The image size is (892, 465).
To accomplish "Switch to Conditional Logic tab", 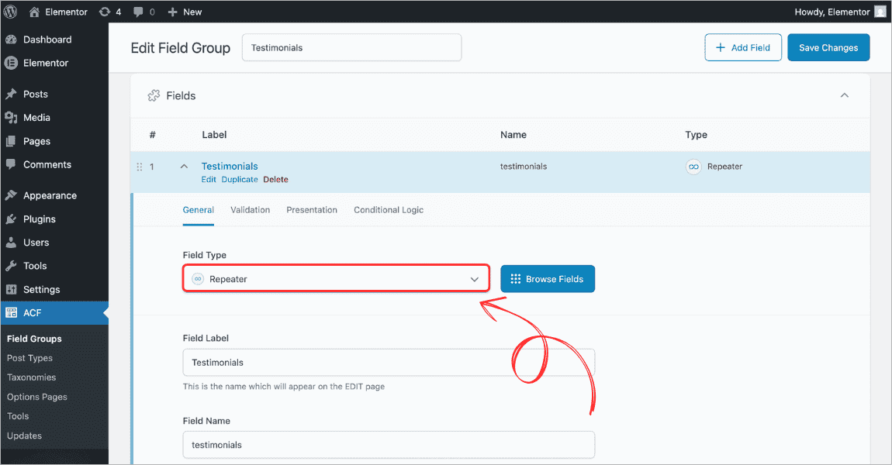I will (x=389, y=210).
